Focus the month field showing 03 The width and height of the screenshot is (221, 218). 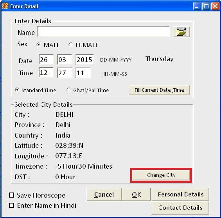coord(65,60)
